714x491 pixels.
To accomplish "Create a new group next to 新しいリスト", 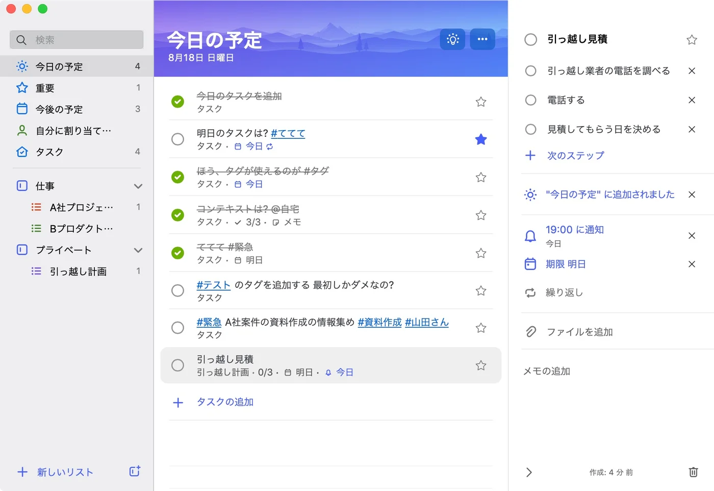I will 135,472.
